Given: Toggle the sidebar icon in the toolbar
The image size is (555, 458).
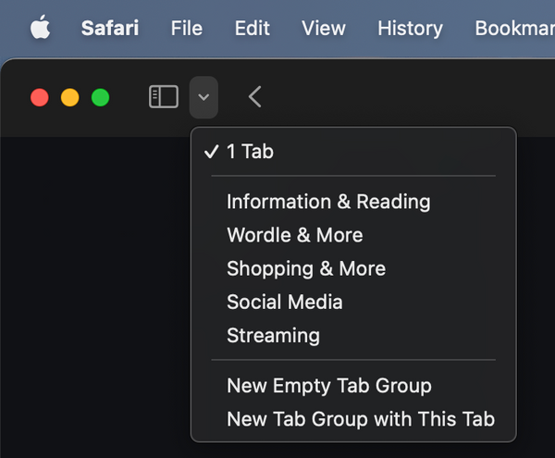Looking at the screenshot, I should click(164, 96).
